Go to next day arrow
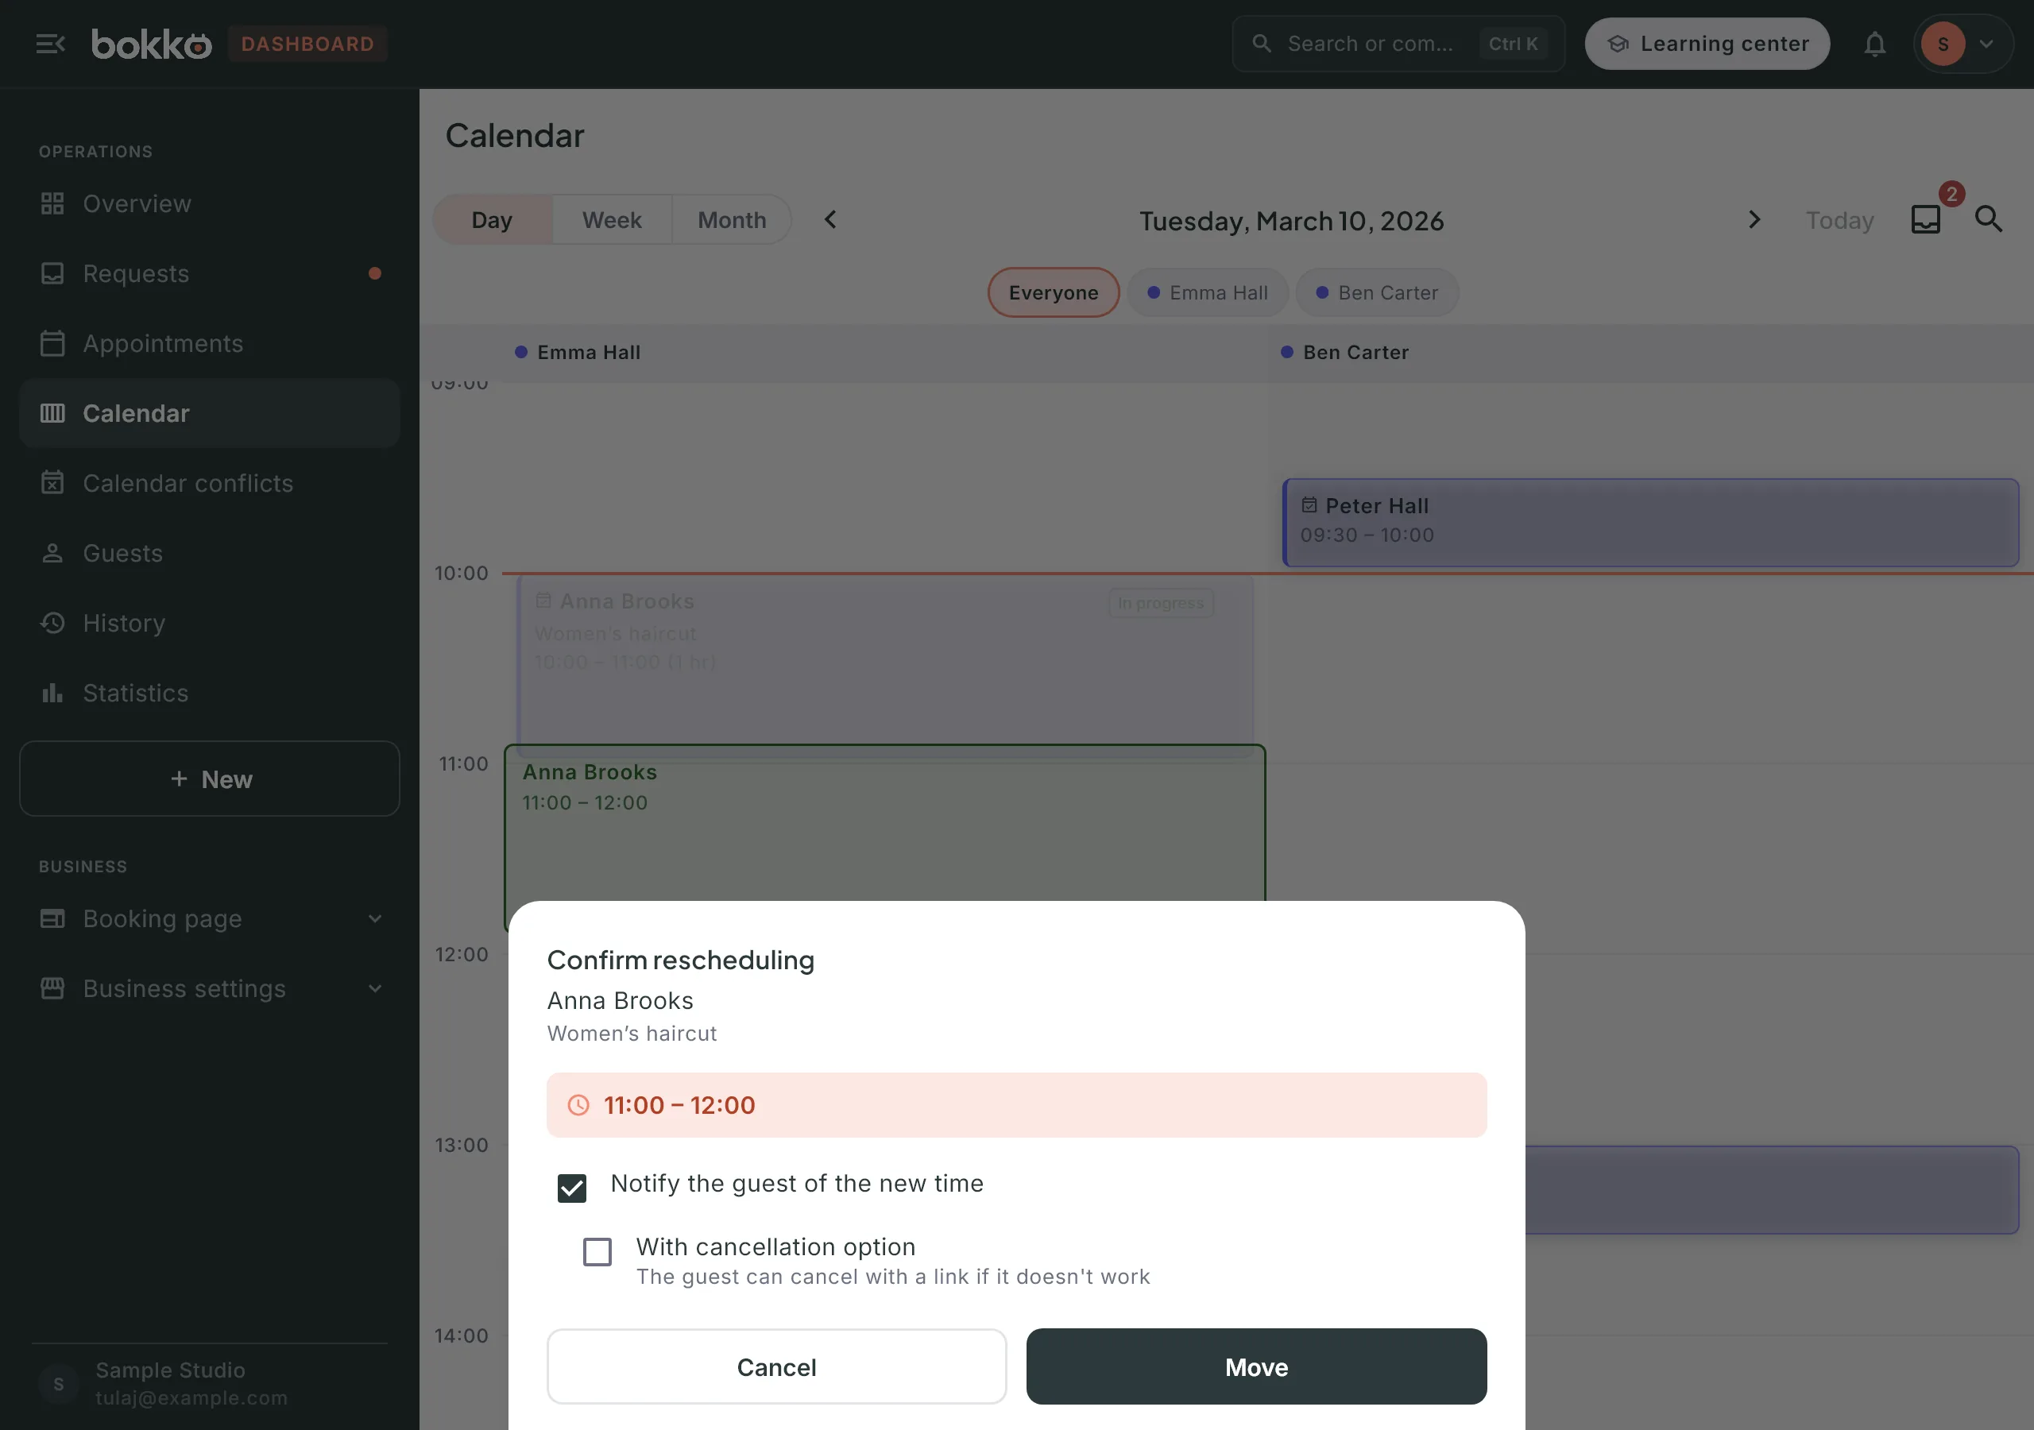The height and width of the screenshot is (1430, 2034). (x=1754, y=220)
